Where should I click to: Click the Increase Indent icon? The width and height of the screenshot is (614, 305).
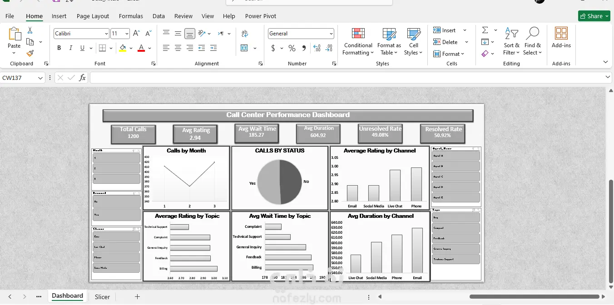point(213,48)
